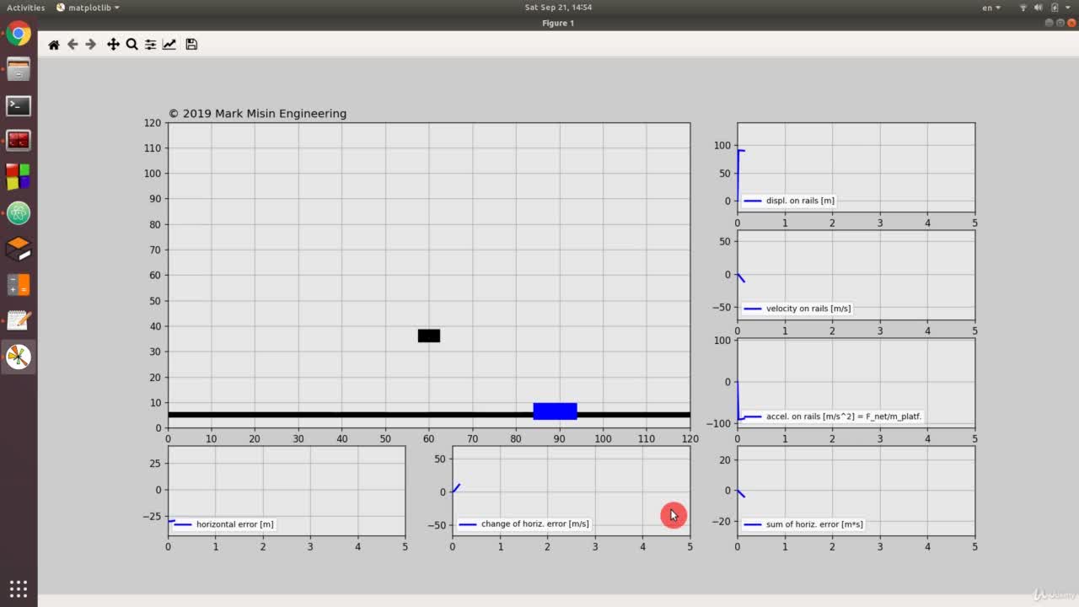Image resolution: width=1079 pixels, height=607 pixels.
Task: Click 'change of horiz. error [m/s]' legend
Action: (x=523, y=524)
